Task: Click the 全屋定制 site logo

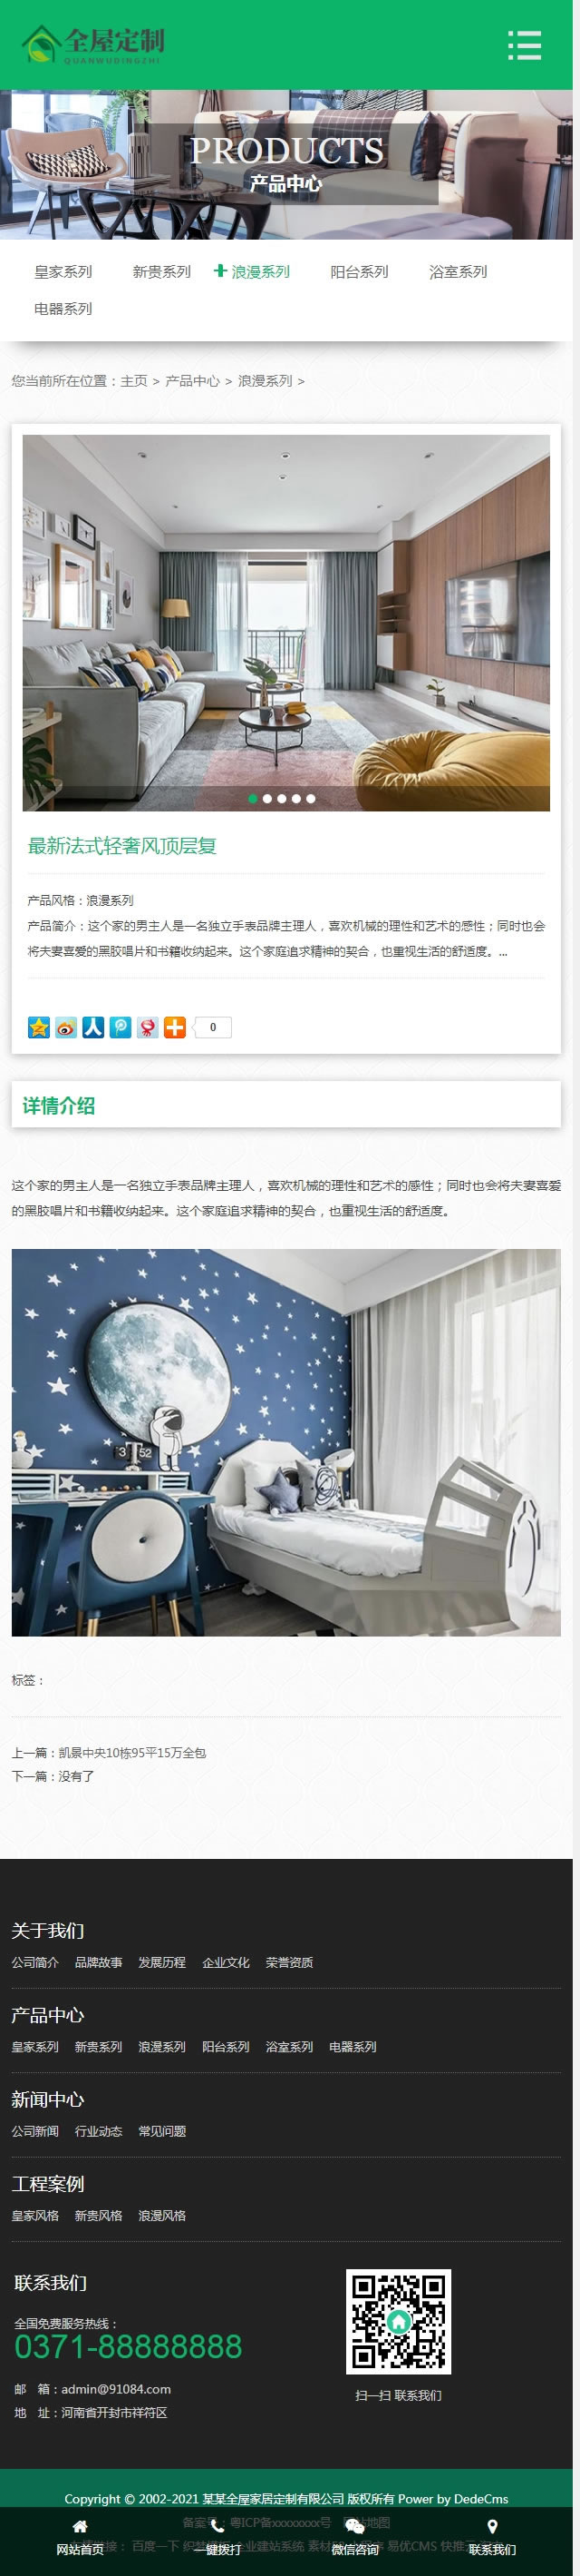Action: point(94,44)
